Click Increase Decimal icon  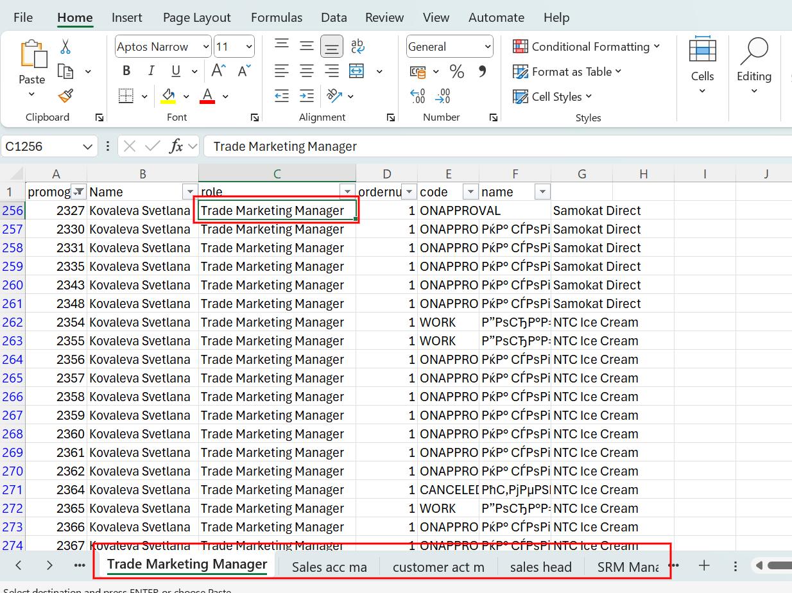(418, 96)
